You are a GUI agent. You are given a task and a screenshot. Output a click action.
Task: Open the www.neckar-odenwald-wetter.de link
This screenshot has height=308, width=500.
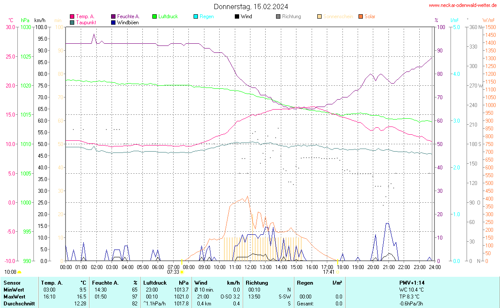462,5
